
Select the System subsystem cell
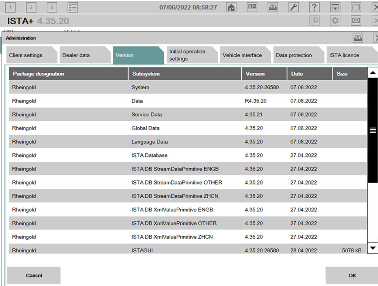(140, 87)
